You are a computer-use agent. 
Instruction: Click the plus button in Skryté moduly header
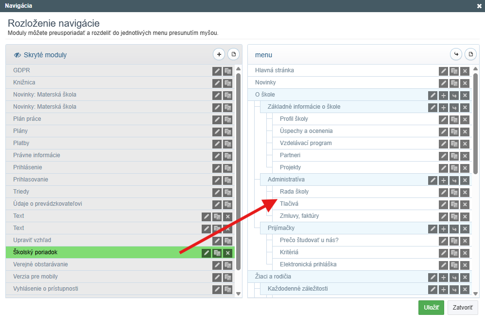tap(219, 54)
